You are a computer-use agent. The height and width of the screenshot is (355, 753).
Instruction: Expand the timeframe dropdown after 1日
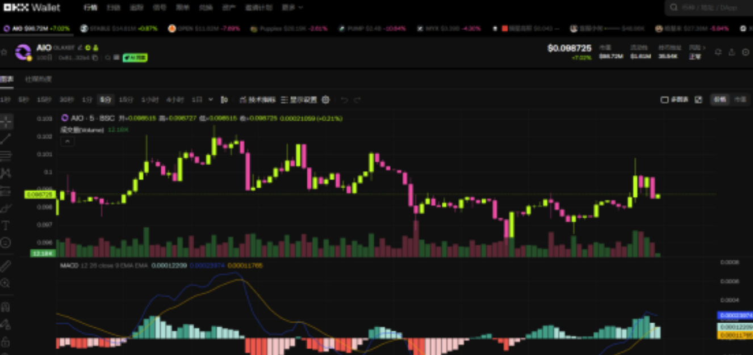click(x=211, y=100)
